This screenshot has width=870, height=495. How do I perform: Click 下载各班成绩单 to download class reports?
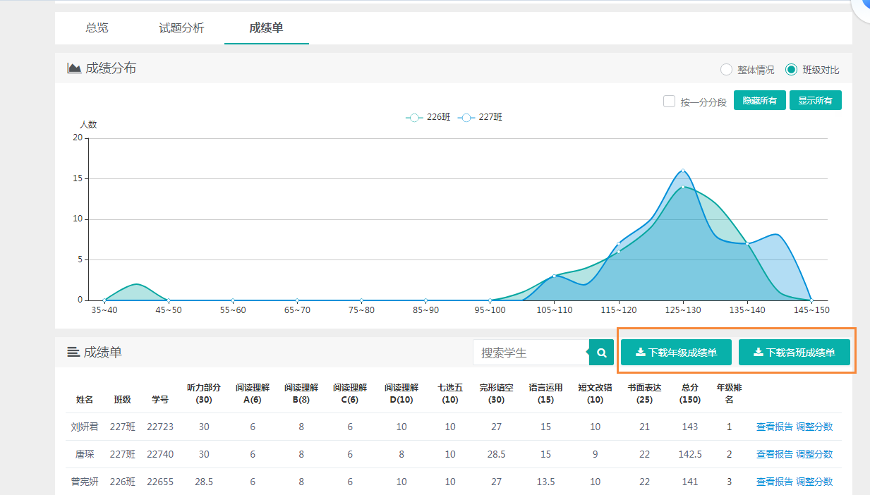[x=794, y=353]
